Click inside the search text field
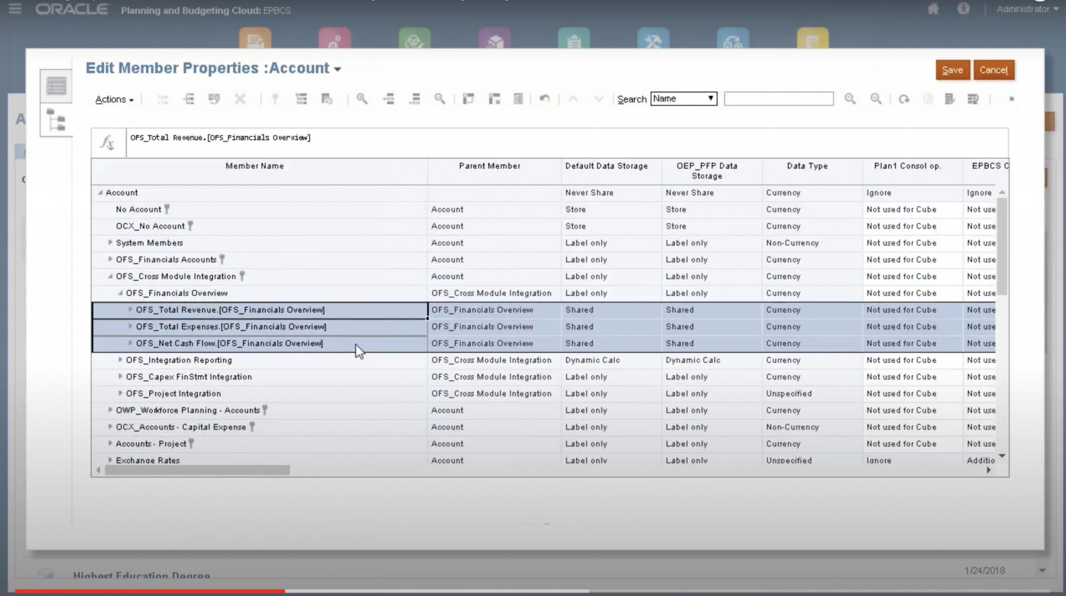 point(779,98)
